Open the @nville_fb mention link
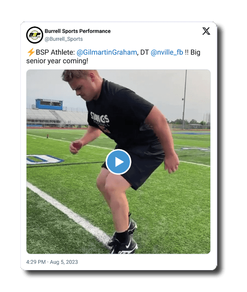247x292 pixels. click(x=167, y=53)
